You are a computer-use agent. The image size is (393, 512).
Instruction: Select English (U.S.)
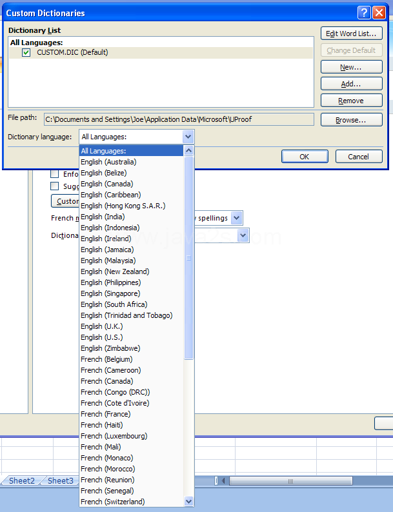click(x=132, y=337)
